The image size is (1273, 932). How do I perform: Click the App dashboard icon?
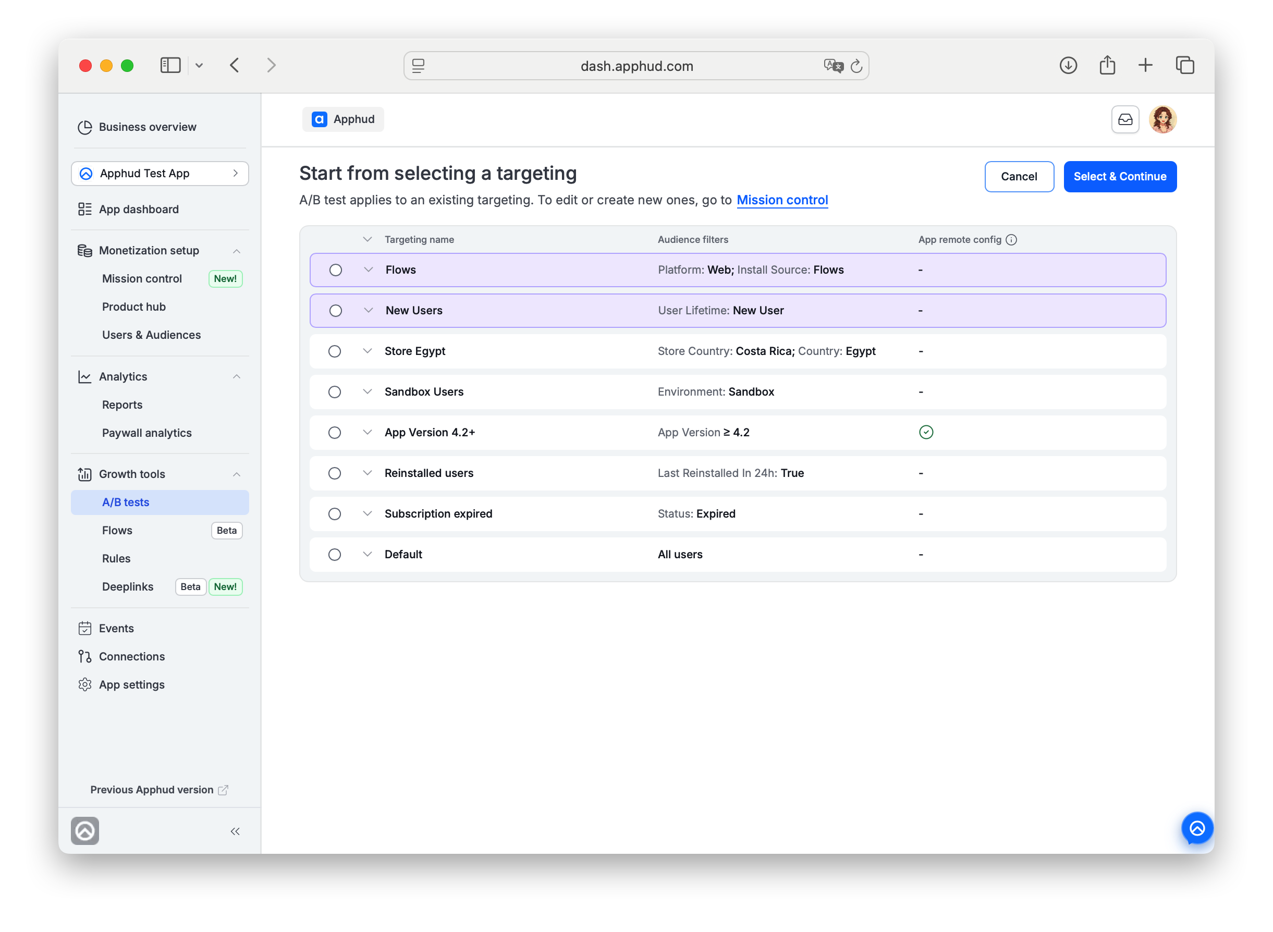(x=84, y=210)
